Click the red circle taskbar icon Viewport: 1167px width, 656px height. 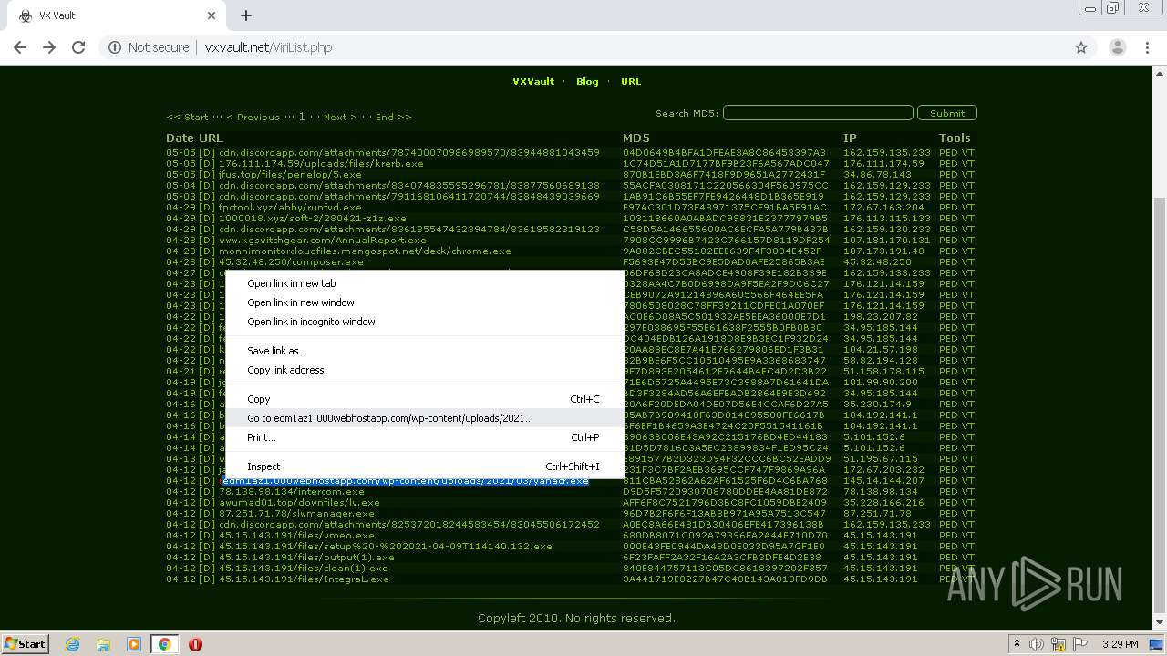click(195, 644)
